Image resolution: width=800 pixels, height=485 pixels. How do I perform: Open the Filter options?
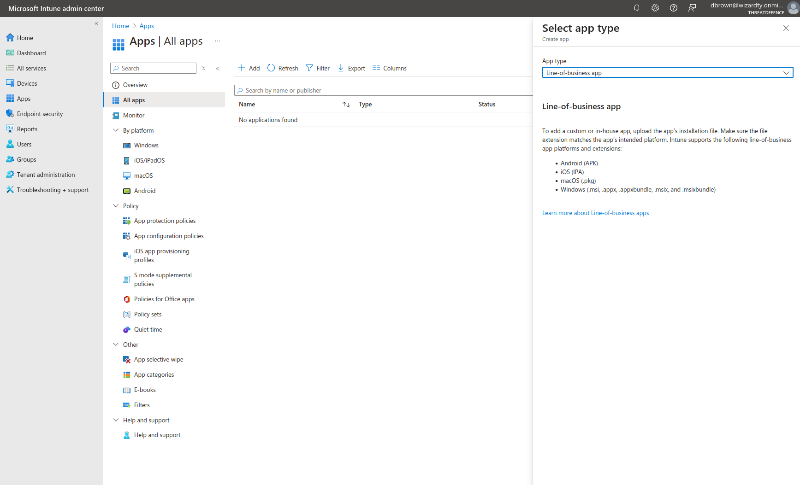[318, 68]
